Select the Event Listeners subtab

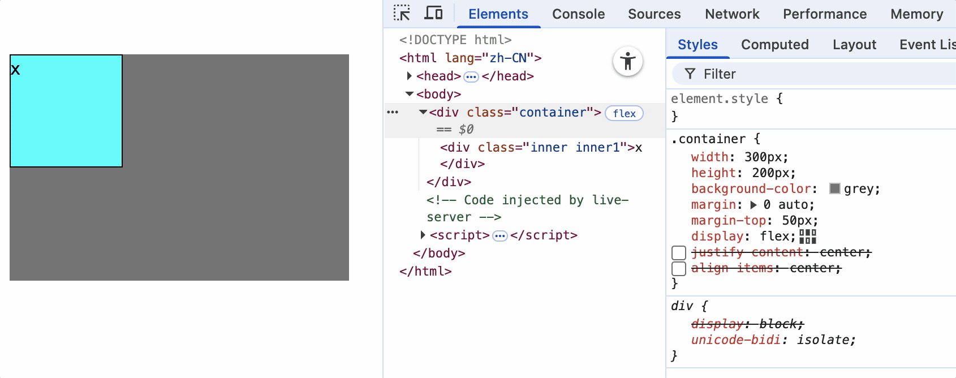[x=927, y=45]
